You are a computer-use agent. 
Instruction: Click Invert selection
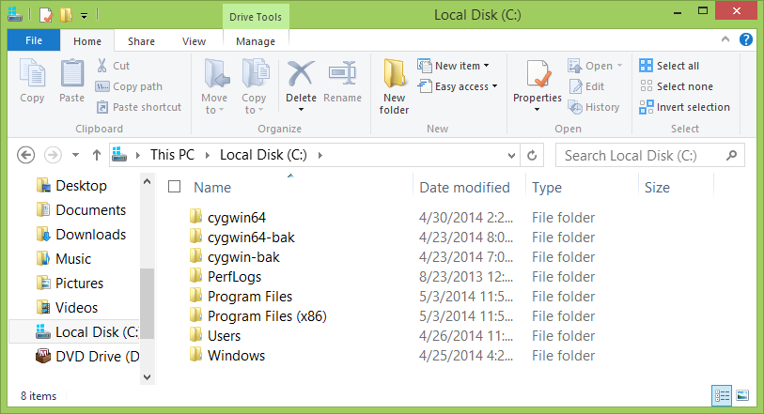coord(684,107)
